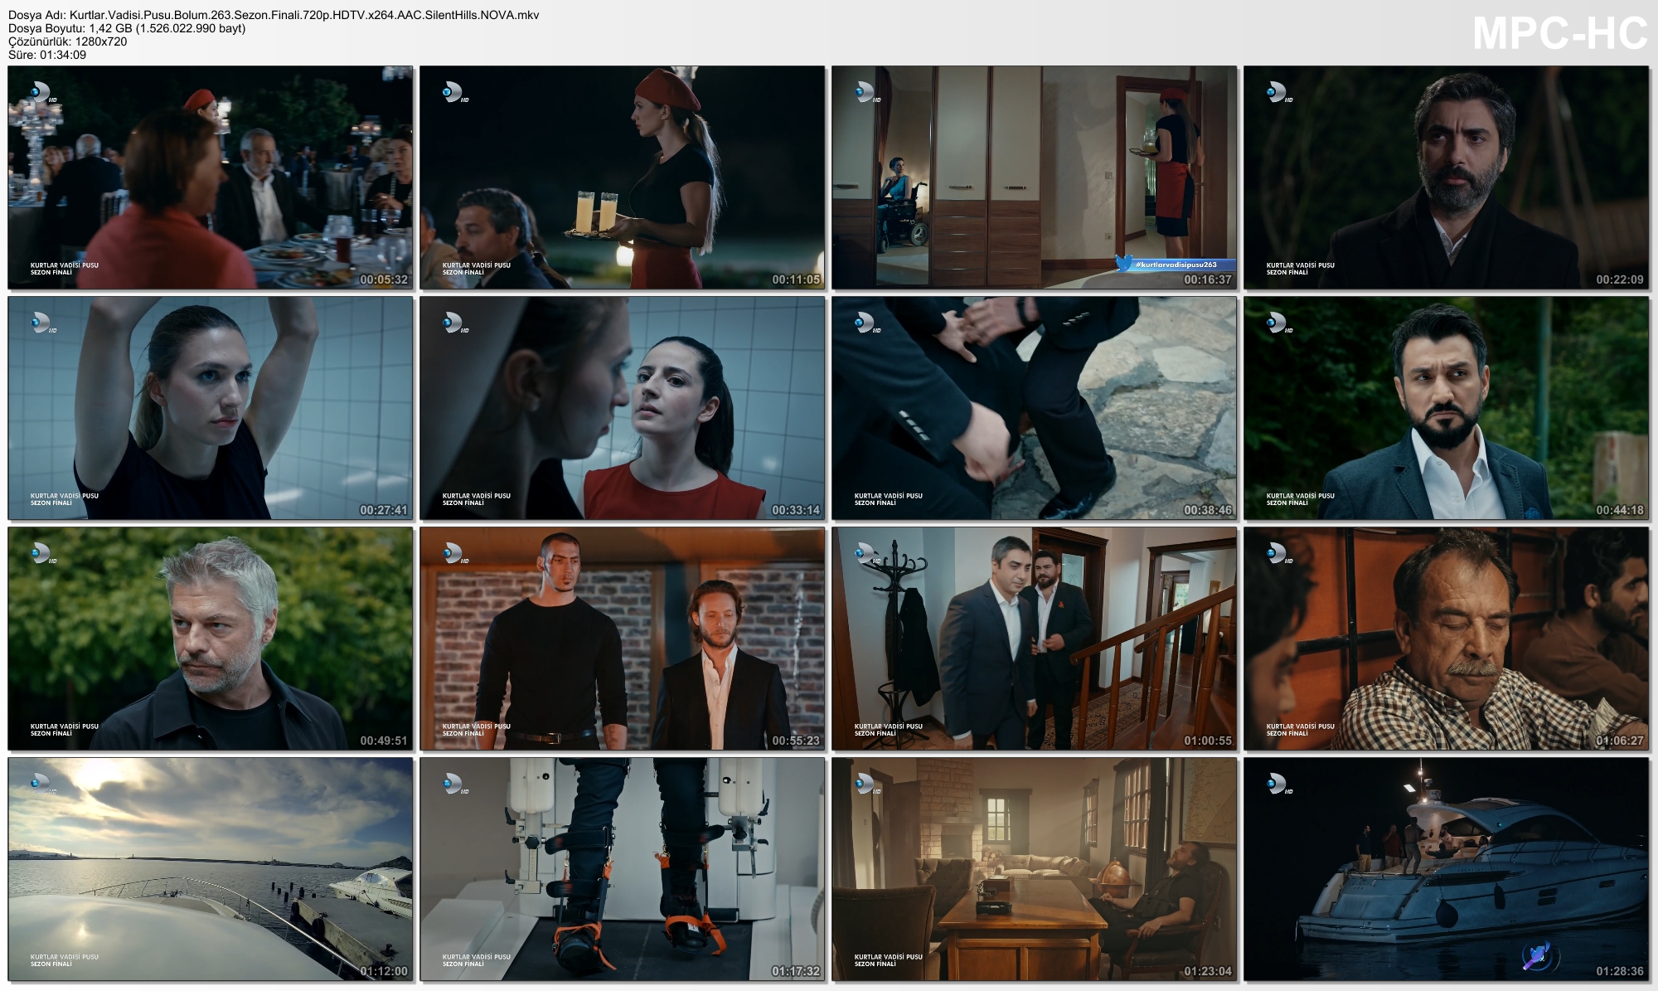Select the thumbnail stamped 00:27:41

click(211, 408)
